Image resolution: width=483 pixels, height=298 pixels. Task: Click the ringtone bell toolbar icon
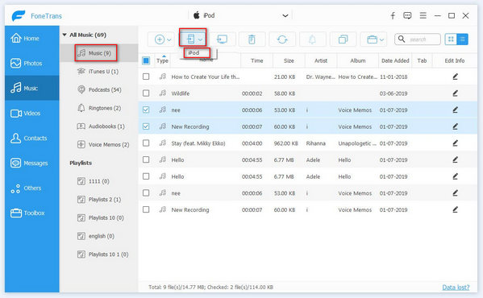coord(312,39)
